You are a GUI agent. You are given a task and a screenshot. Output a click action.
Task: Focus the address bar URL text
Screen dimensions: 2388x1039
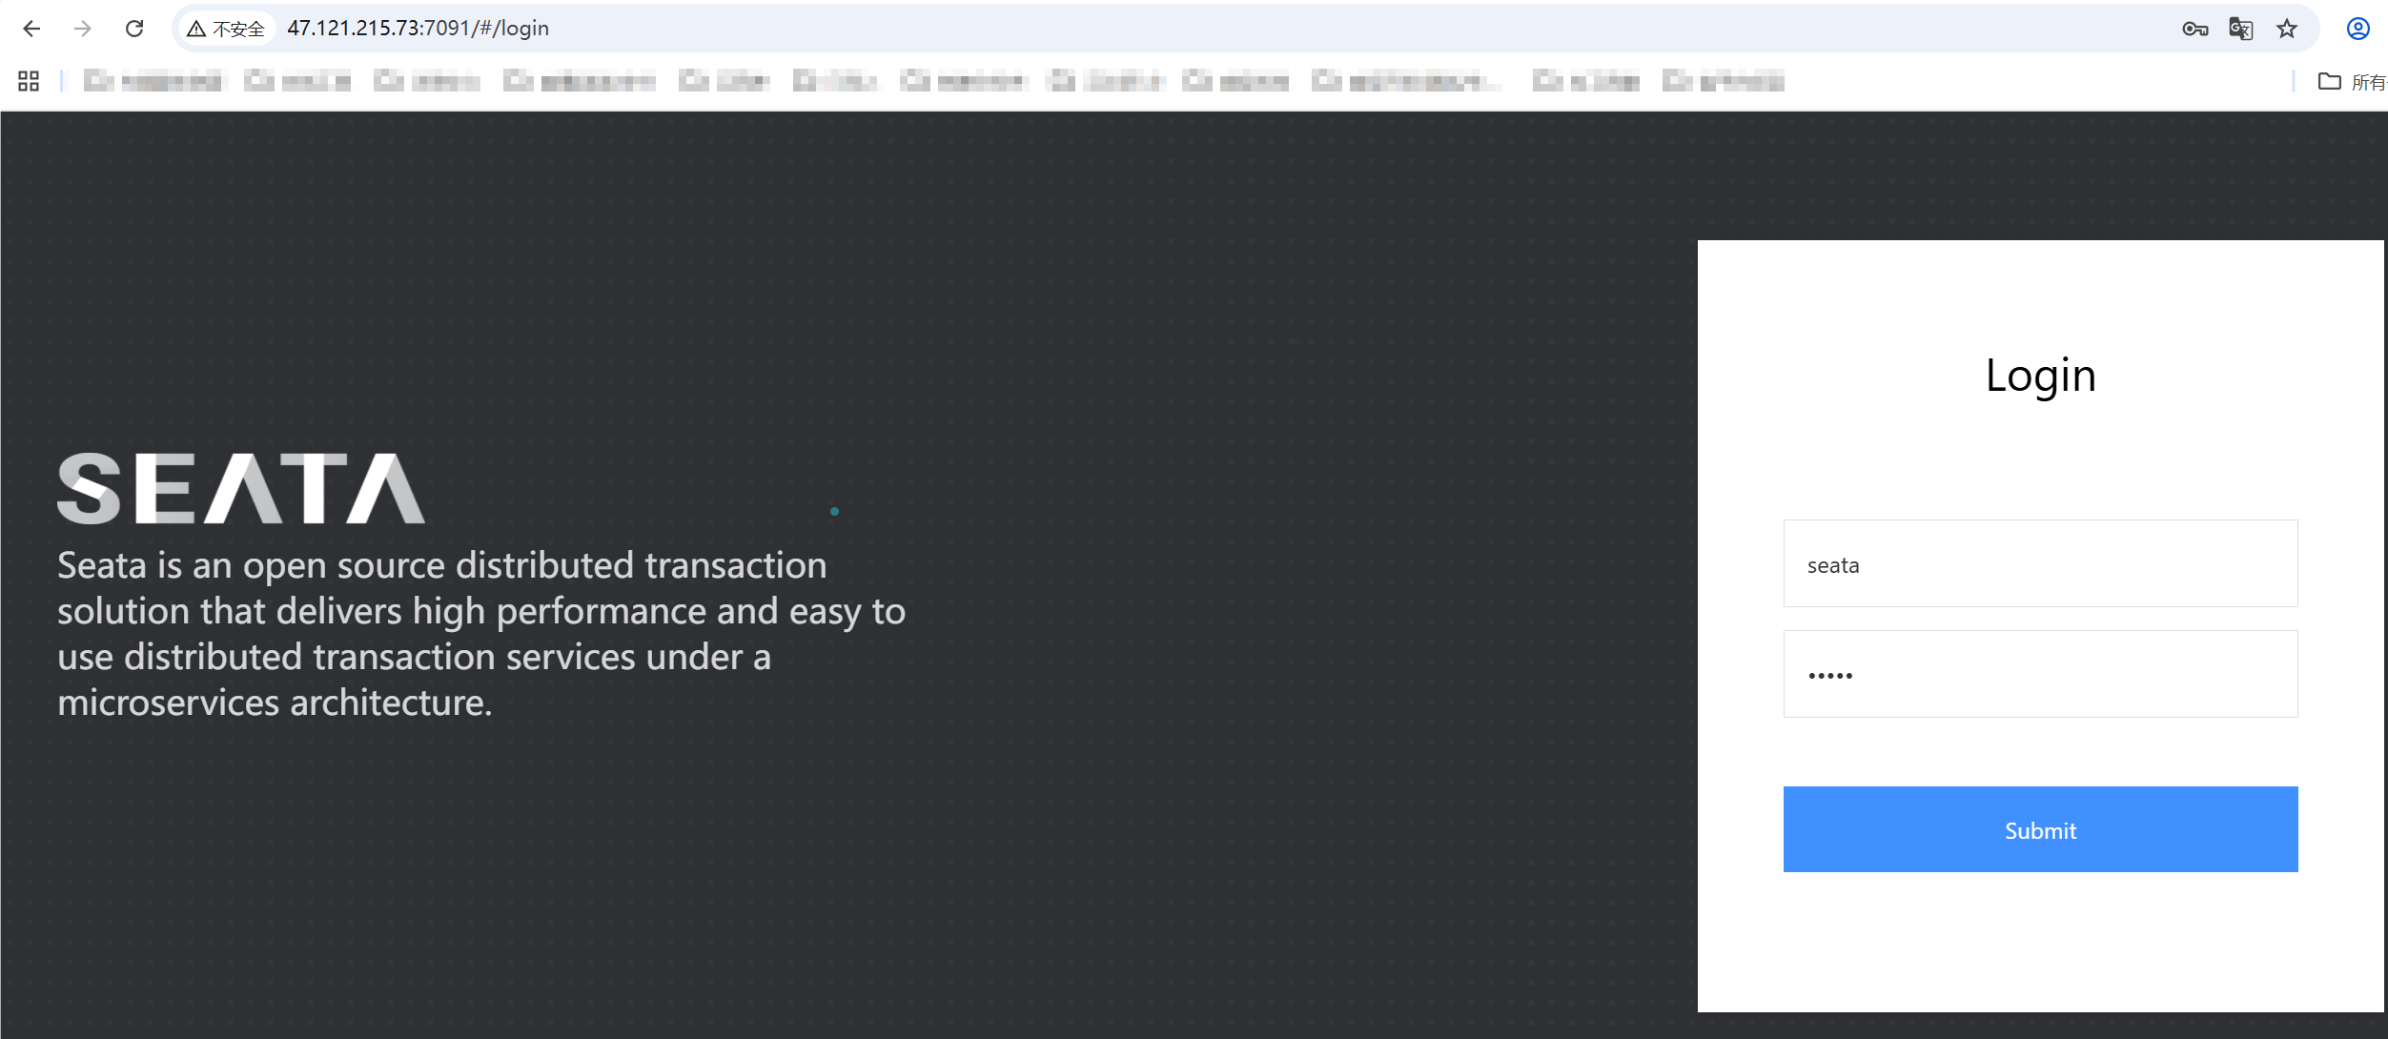tap(418, 29)
